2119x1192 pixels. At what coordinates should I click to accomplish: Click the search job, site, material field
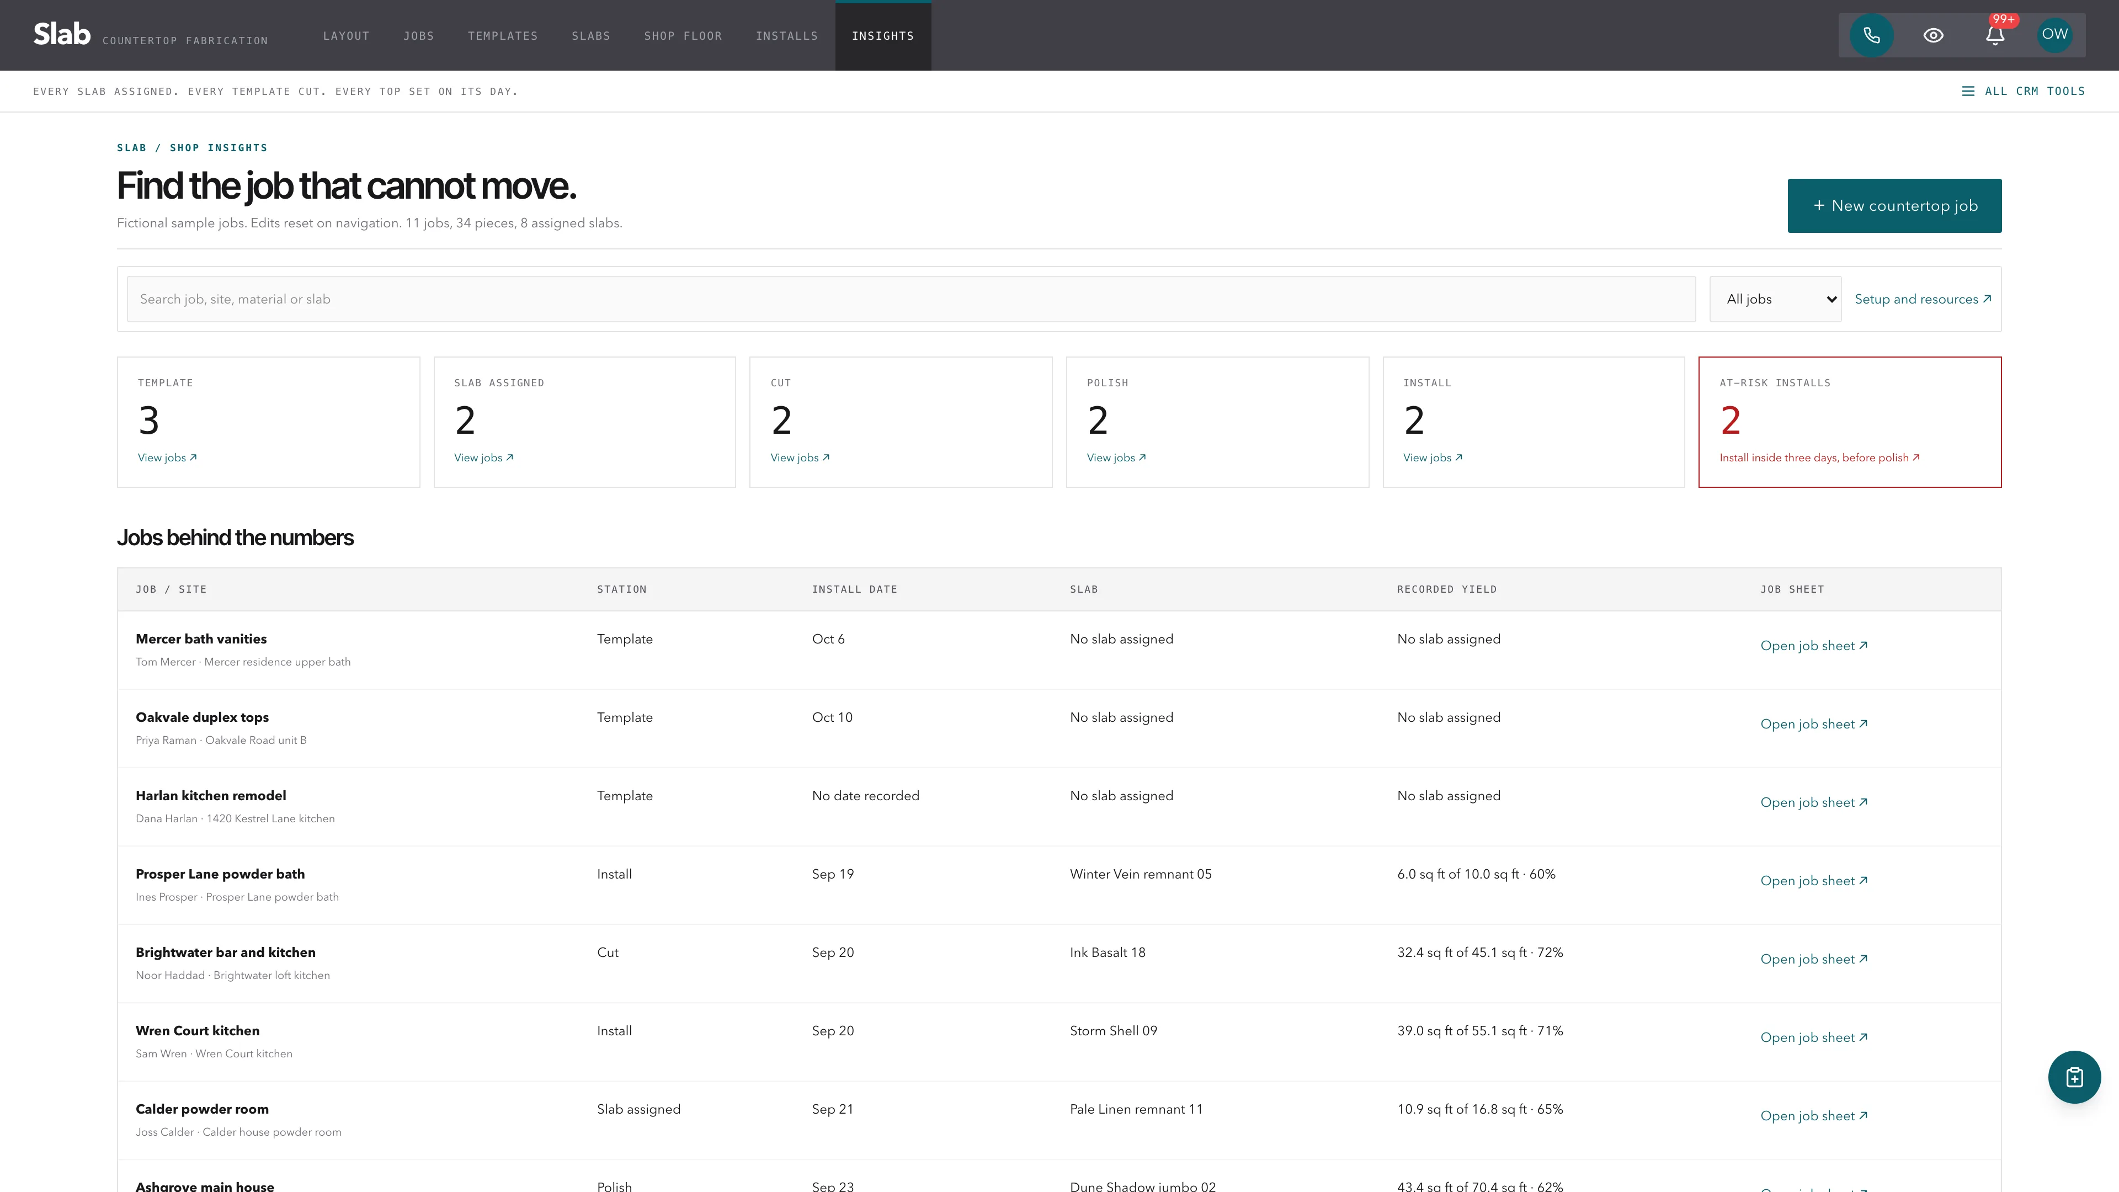911,300
